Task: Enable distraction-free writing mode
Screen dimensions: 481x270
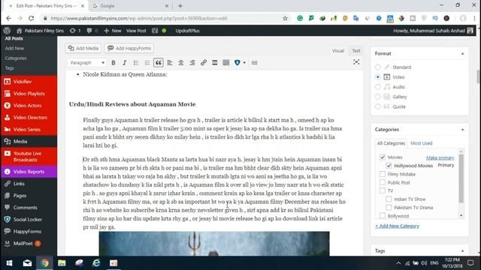Action: tap(356, 62)
